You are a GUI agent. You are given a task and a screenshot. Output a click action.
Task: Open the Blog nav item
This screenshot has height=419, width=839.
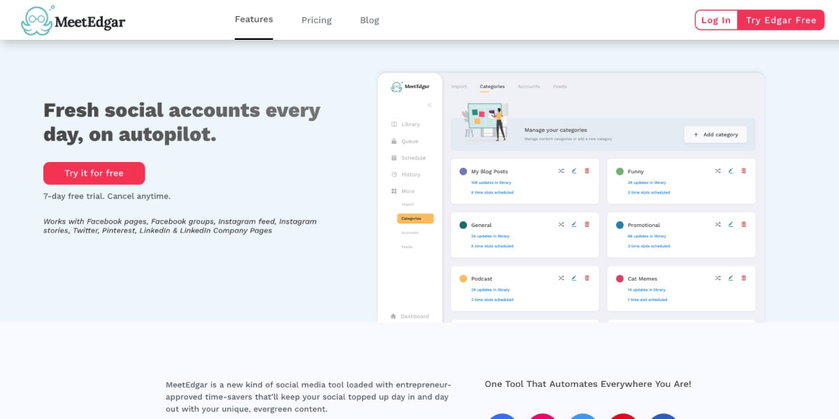(x=370, y=20)
